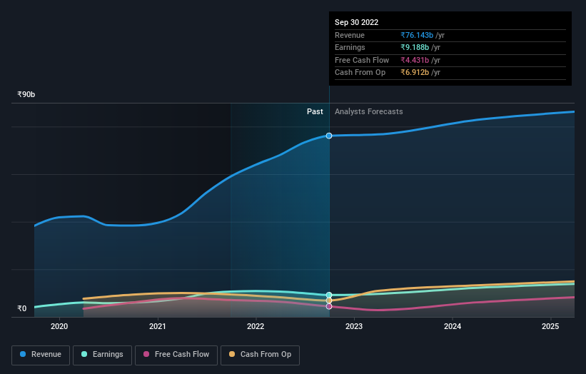The image size is (586, 374).
Task: Click the ₹76.143b revenue value
Action: coord(417,35)
